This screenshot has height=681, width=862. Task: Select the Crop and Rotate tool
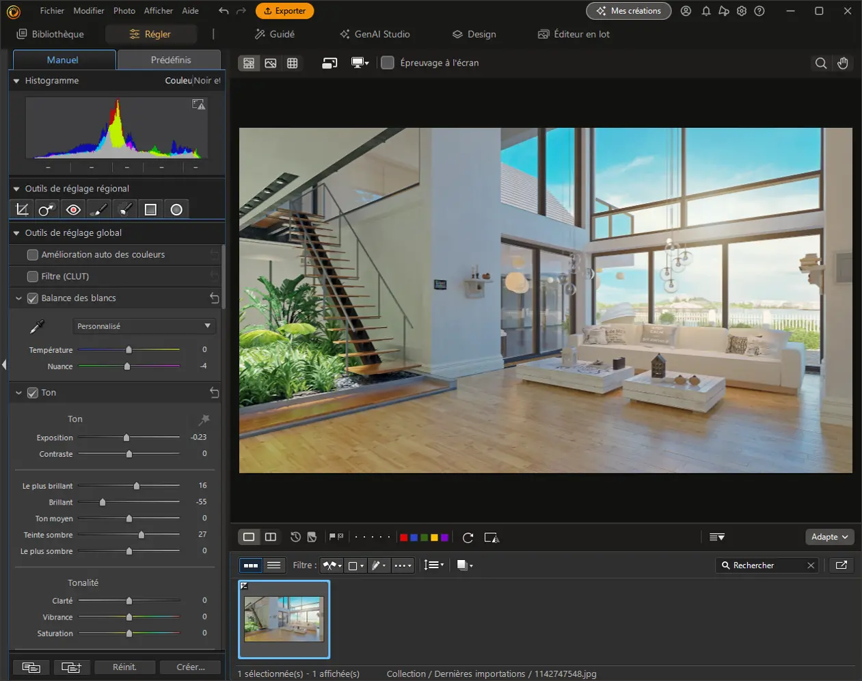coord(22,209)
